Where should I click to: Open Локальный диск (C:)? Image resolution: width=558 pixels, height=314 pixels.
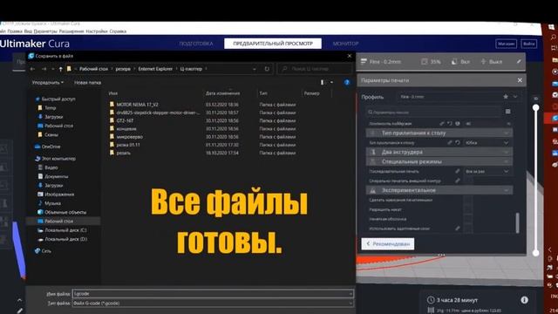tap(62, 230)
